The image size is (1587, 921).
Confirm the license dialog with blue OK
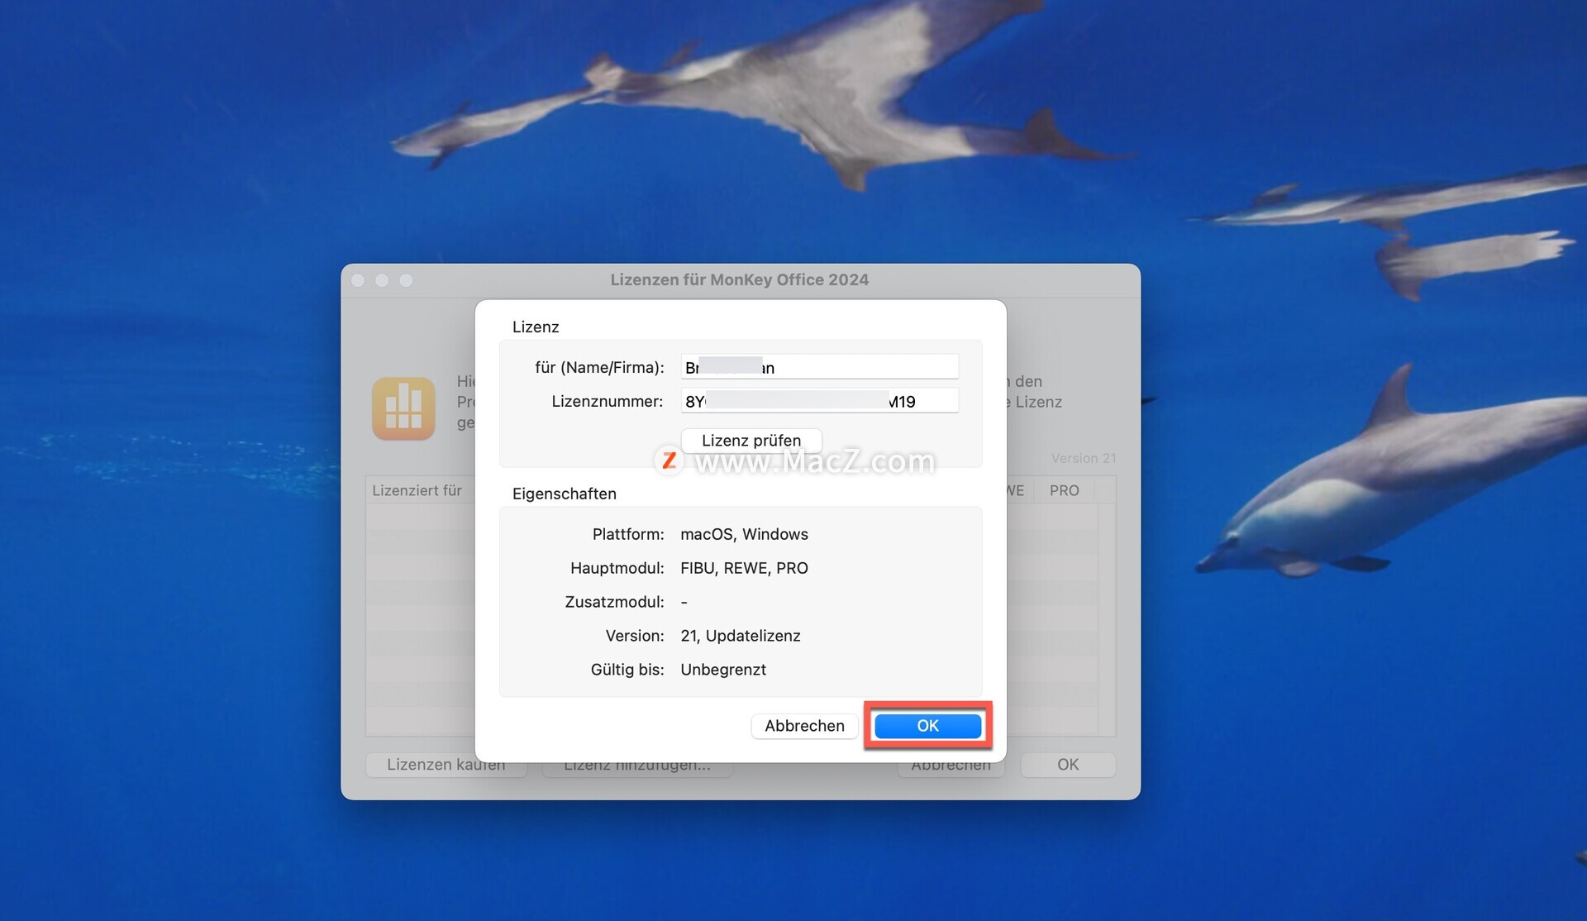point(927,726)
